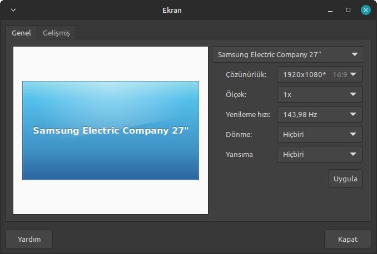Click the Yenileme hızı: label
The height and width of the screenshot is (254, 377).
(x=248, y=114)
